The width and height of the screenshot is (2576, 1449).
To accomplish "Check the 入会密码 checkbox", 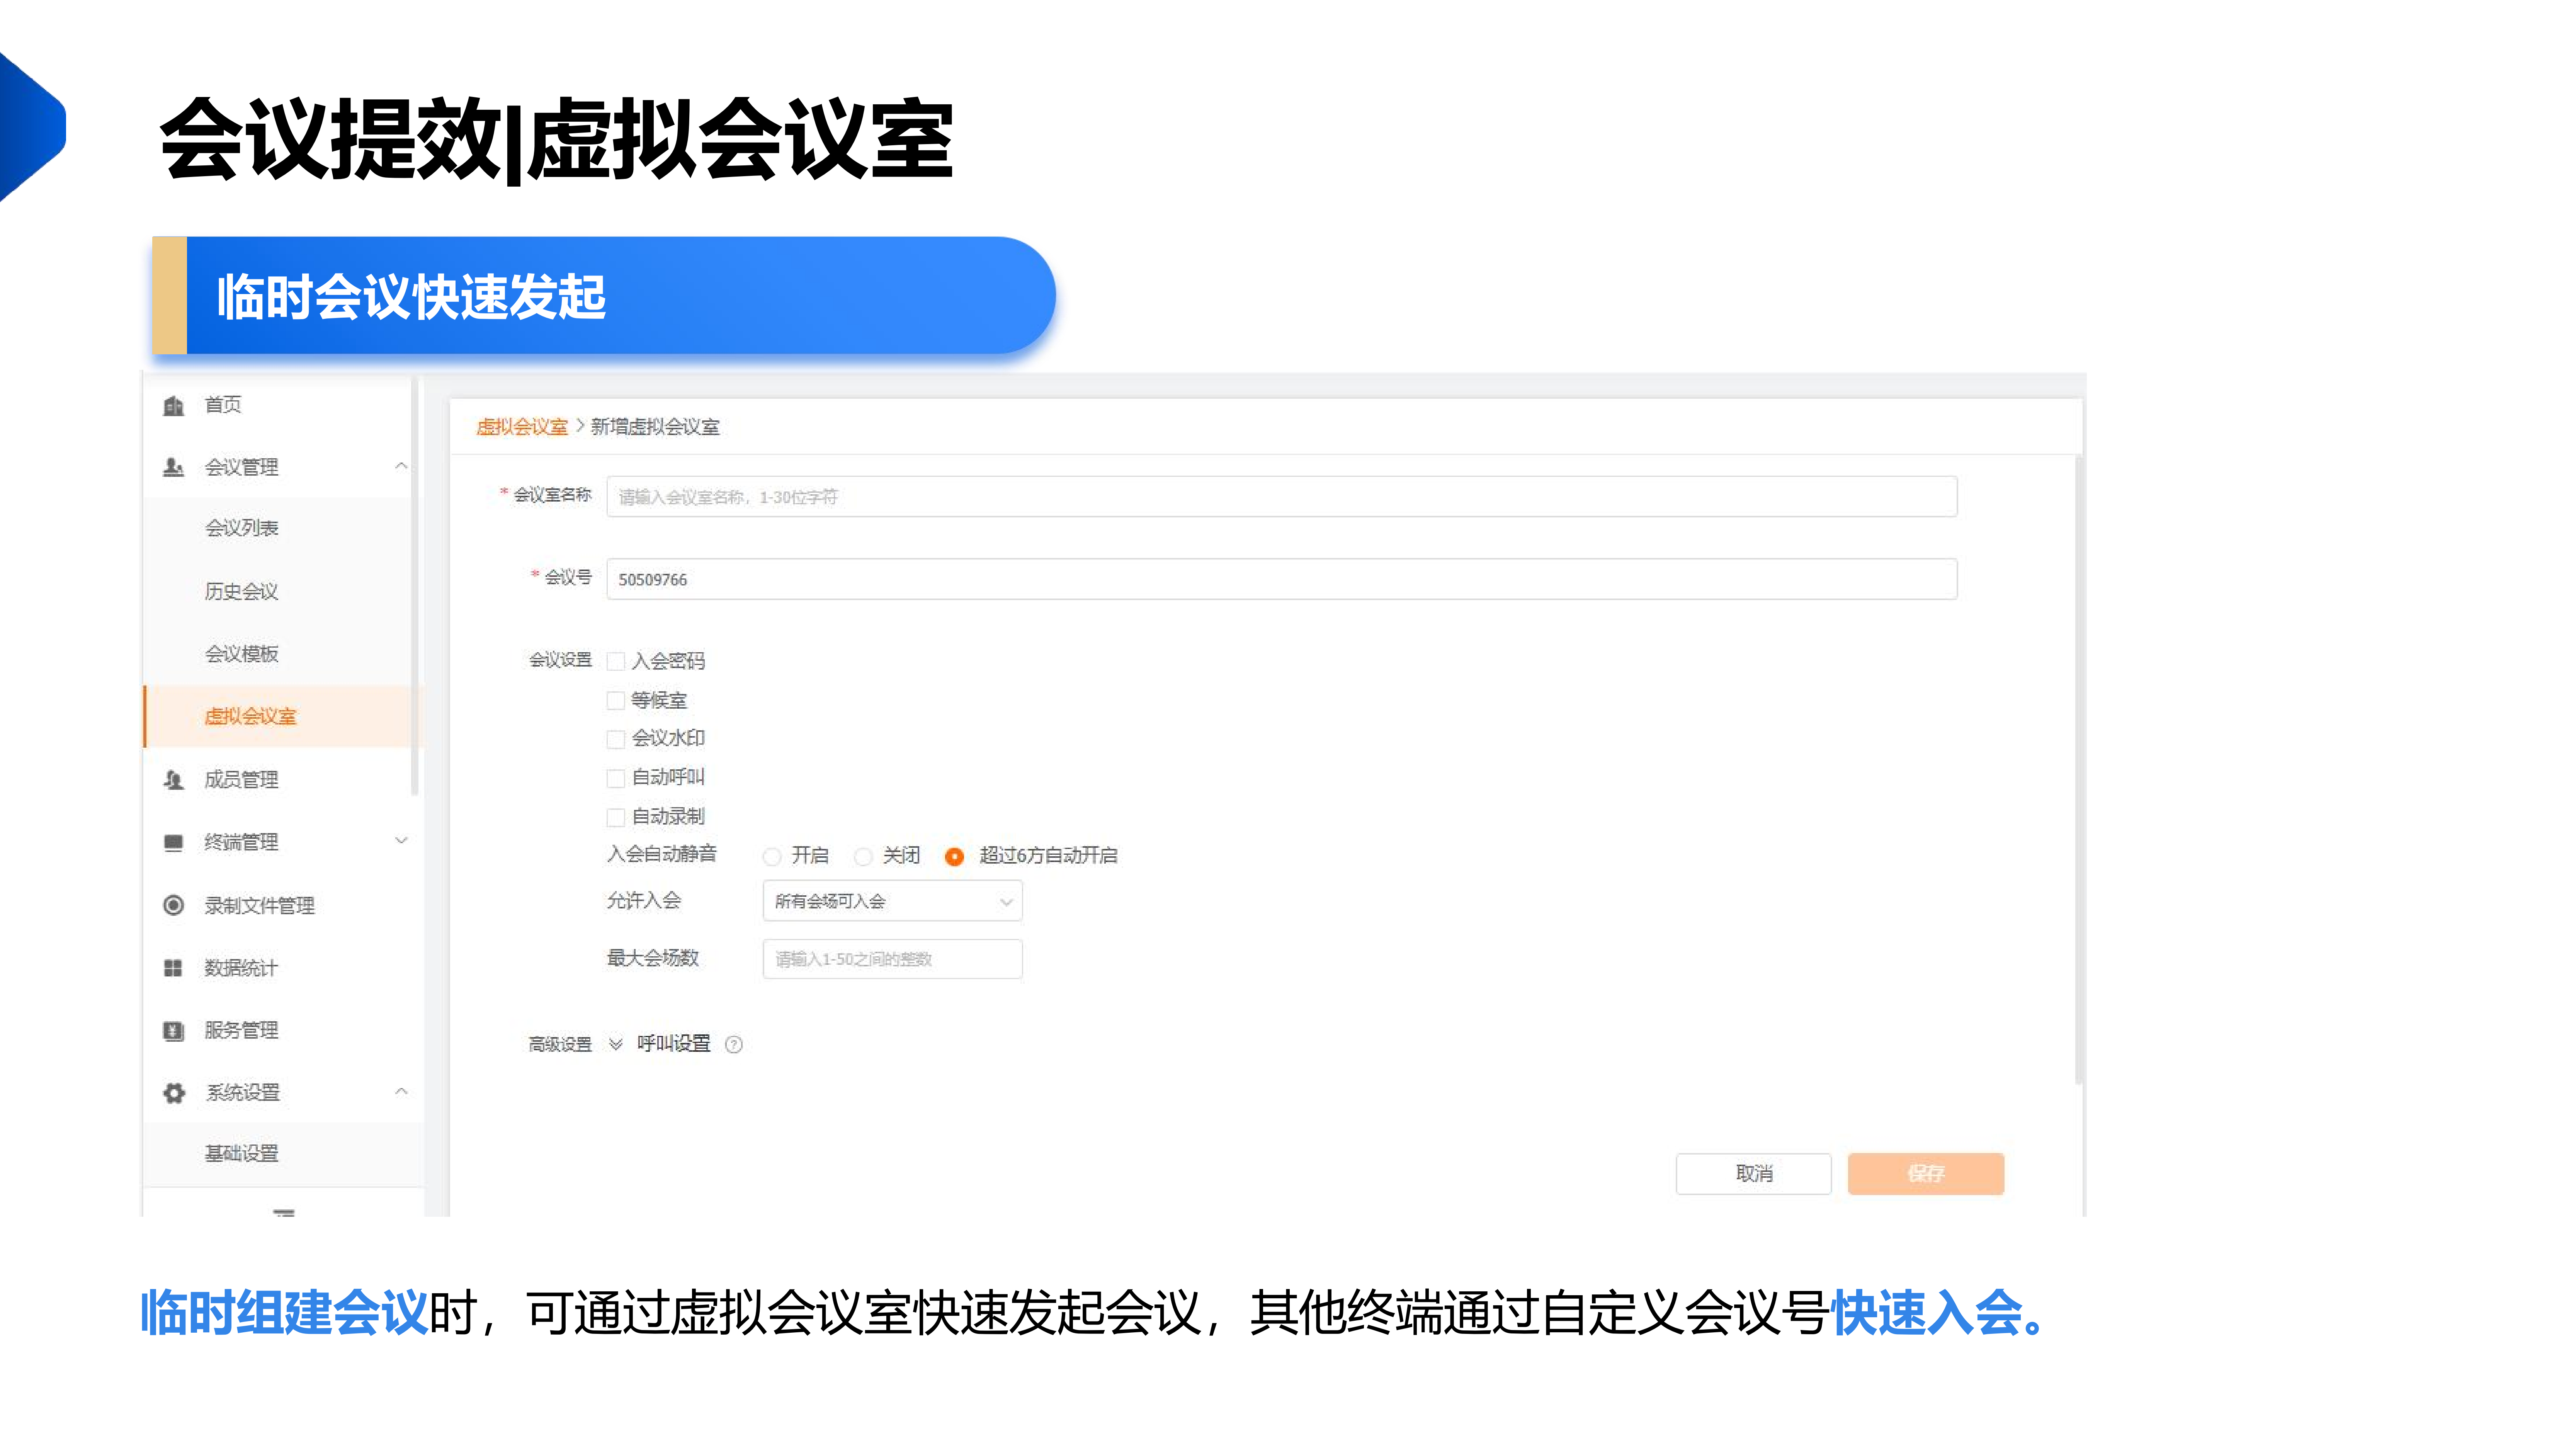I will [616, 661].
